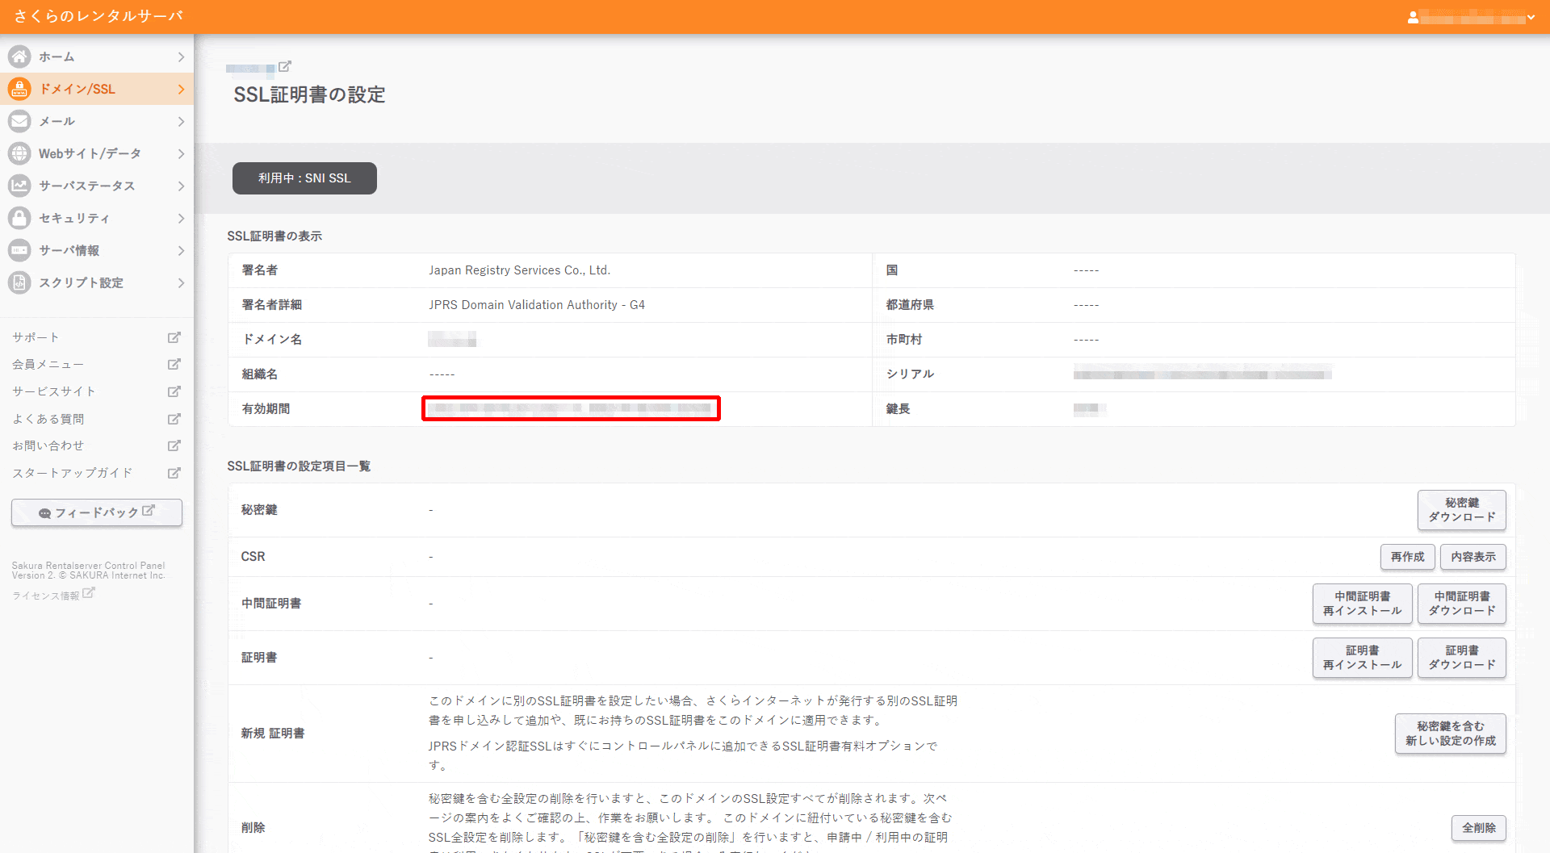This screenshot has height=853, width=1550.
Task: Open the user account dropdown arrow
Action: (1531, 17)
